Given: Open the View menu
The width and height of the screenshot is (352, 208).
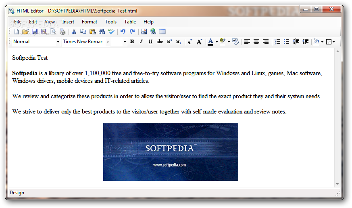Looking at the screenshot, I should (x=50, y=22).
